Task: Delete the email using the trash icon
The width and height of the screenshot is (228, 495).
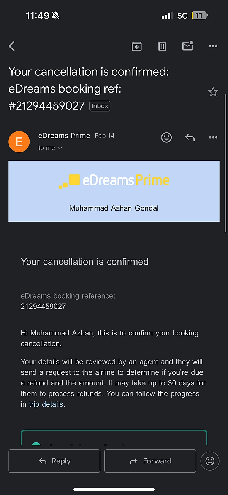Action: tap(162, 46)
